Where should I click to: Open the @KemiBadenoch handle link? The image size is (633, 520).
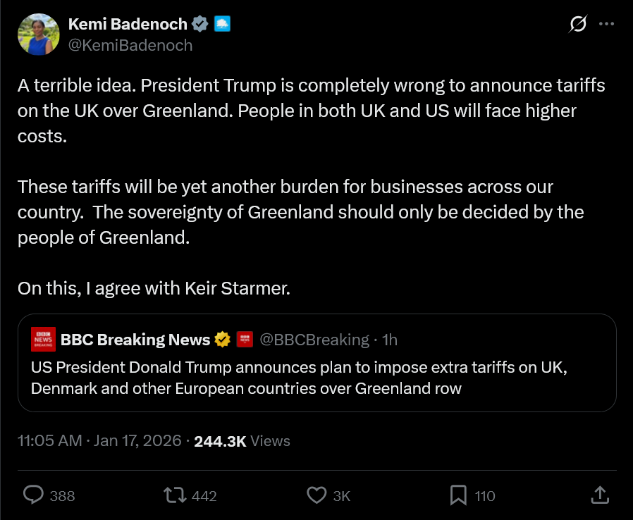[x=130, y=45]
